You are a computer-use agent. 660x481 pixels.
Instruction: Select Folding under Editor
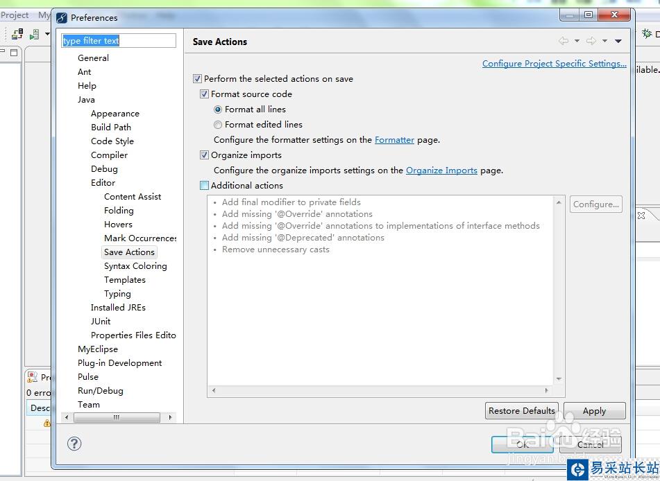119,211
